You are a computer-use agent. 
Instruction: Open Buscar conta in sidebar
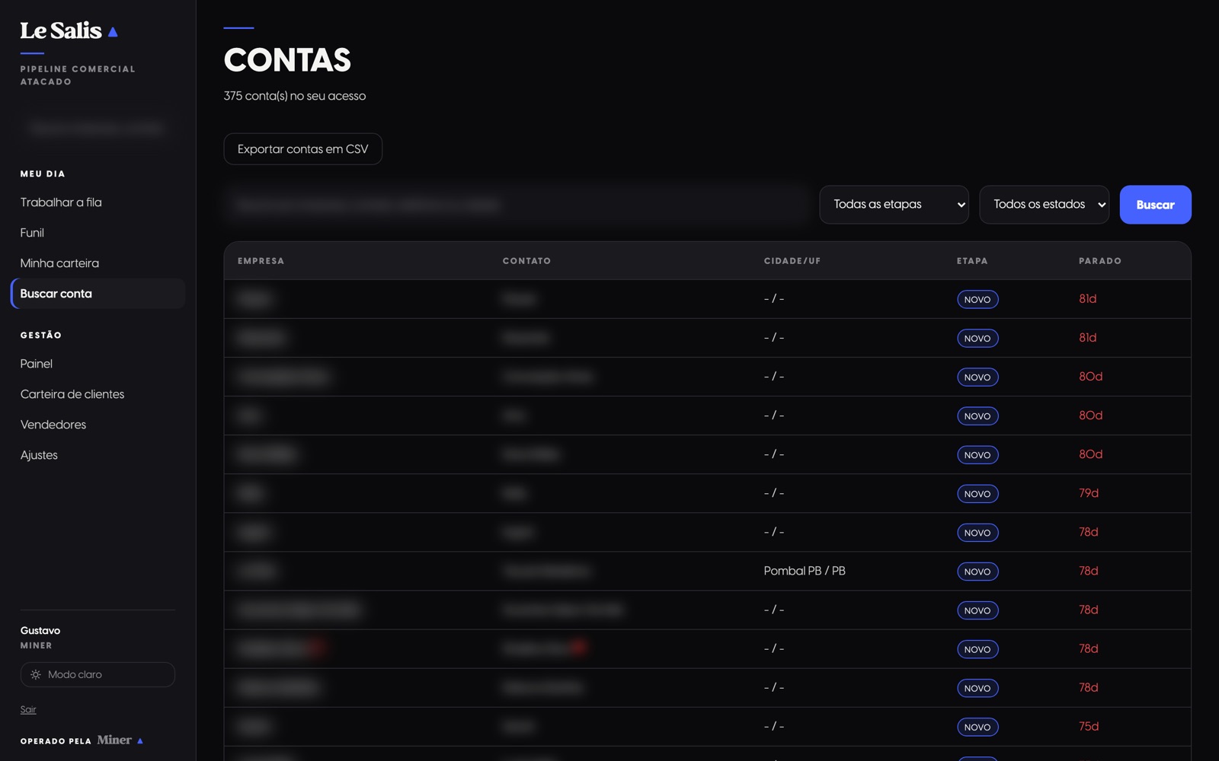point(98,294)
